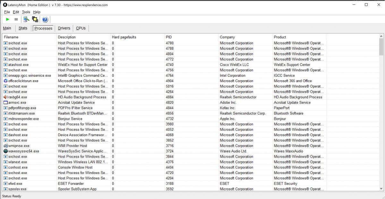Open the Edit menu

tap(16, 12)
